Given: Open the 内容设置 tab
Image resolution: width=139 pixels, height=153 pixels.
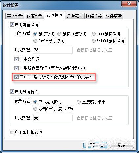Looking at the screenshot, I should tap(35, 16).
